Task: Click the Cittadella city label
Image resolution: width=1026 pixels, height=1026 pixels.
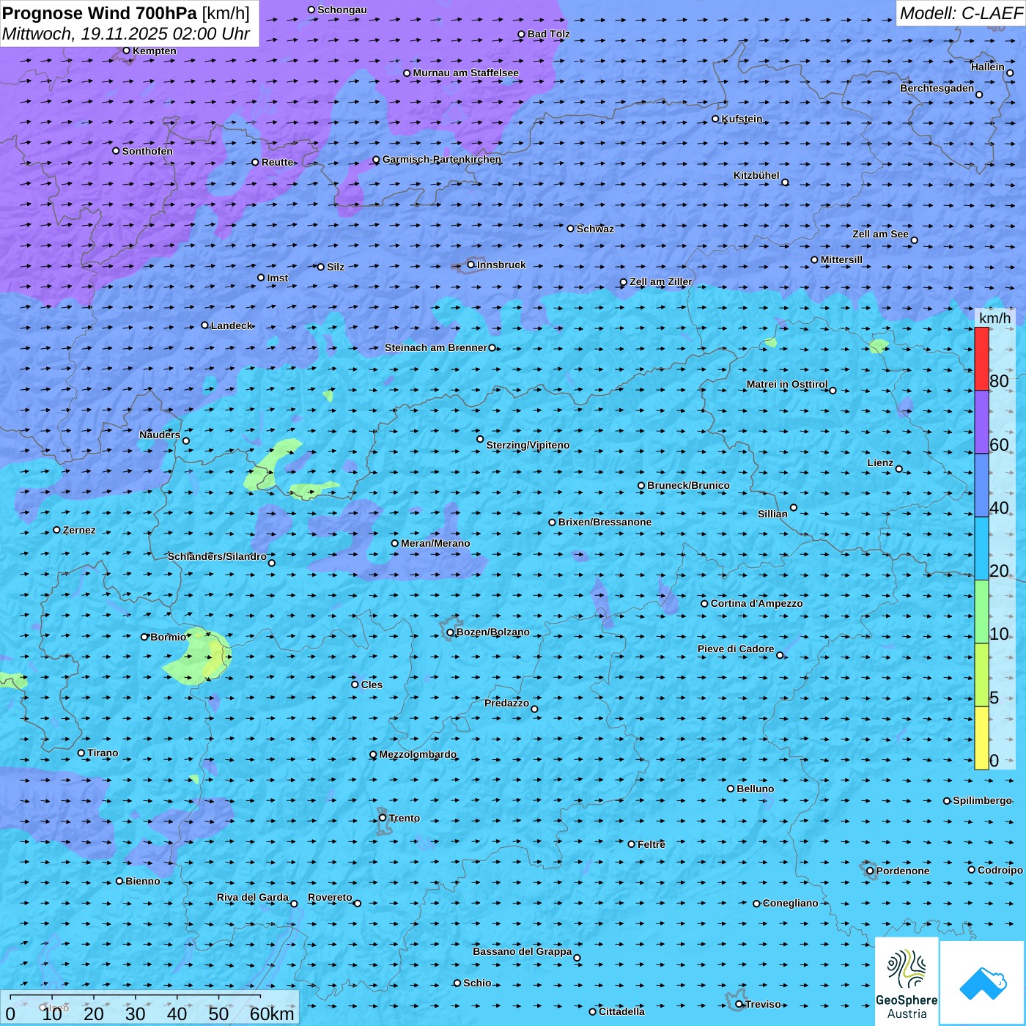Action: [x=621, y=1011]
